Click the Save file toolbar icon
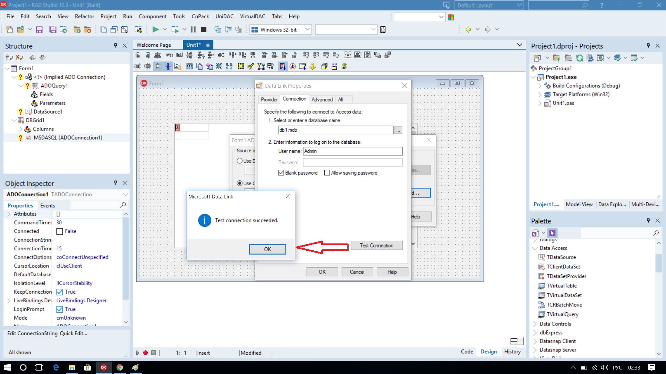Screen dimensions: 666x374 pos(39,29)
